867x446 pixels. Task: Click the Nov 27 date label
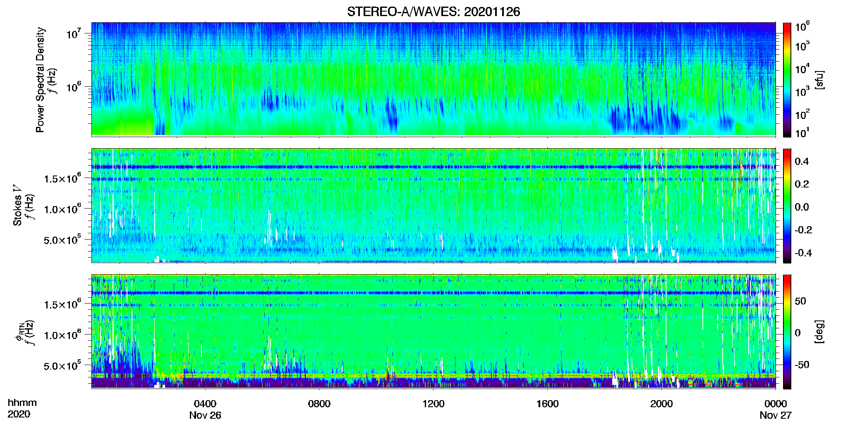[776, 415]
